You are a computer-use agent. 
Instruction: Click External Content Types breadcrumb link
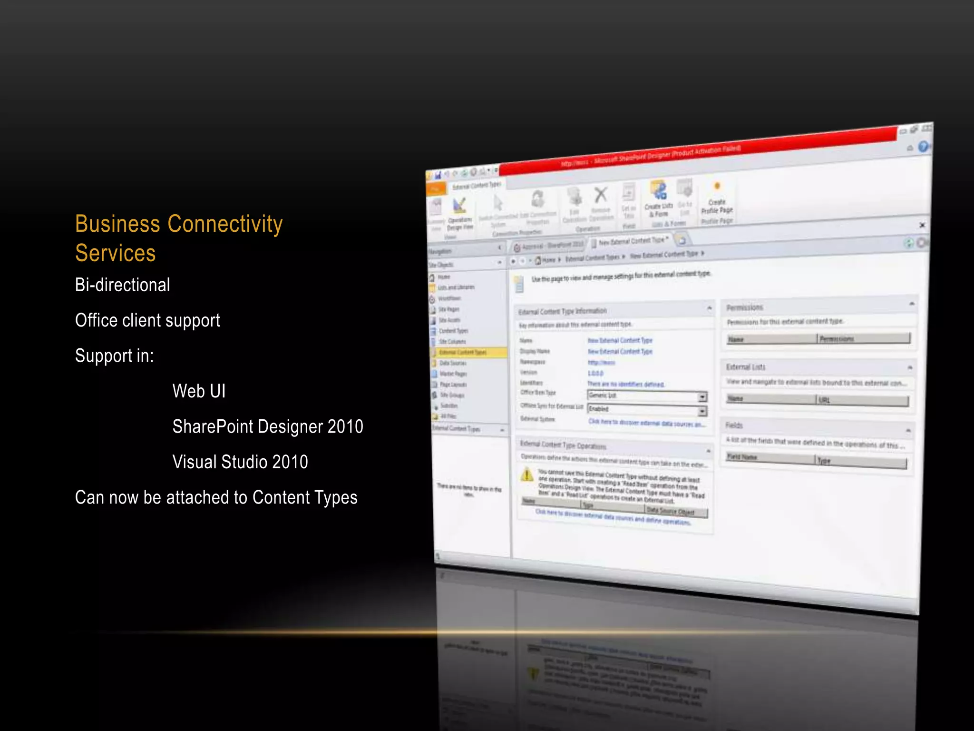point(592,257)
